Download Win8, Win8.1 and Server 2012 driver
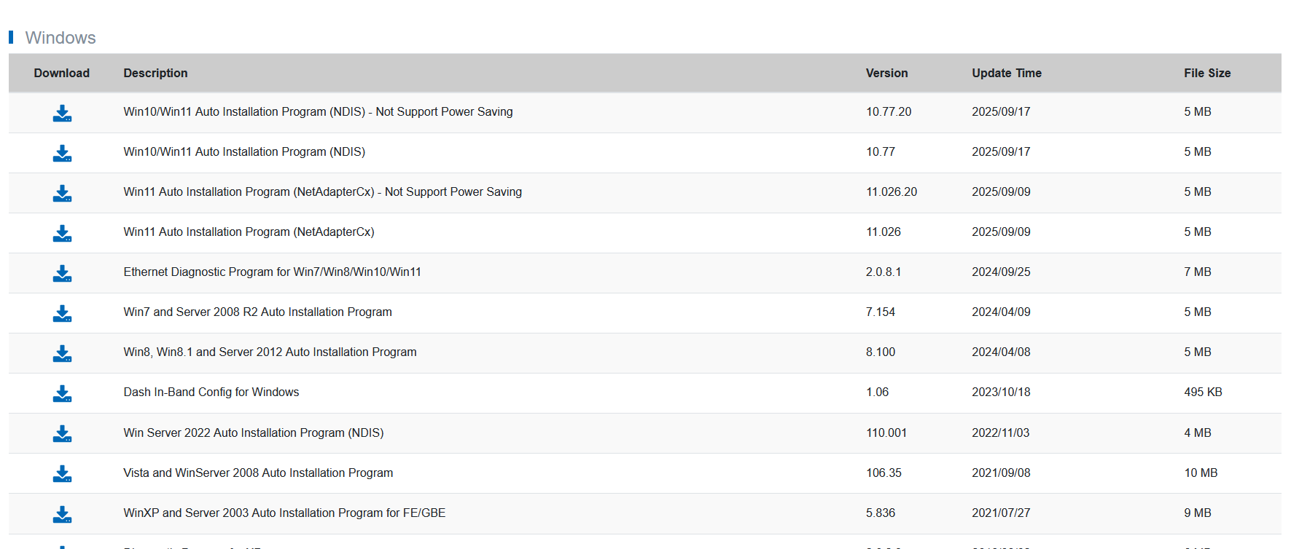Screen dimensions: 1291x549 (62, 353)
